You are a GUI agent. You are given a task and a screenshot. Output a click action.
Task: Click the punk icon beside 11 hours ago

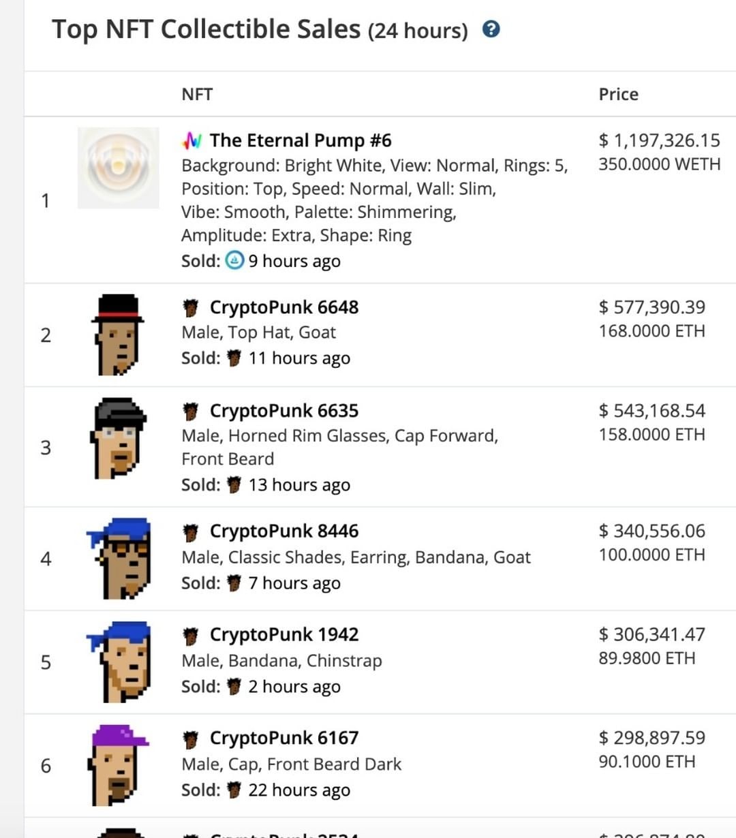234,358
